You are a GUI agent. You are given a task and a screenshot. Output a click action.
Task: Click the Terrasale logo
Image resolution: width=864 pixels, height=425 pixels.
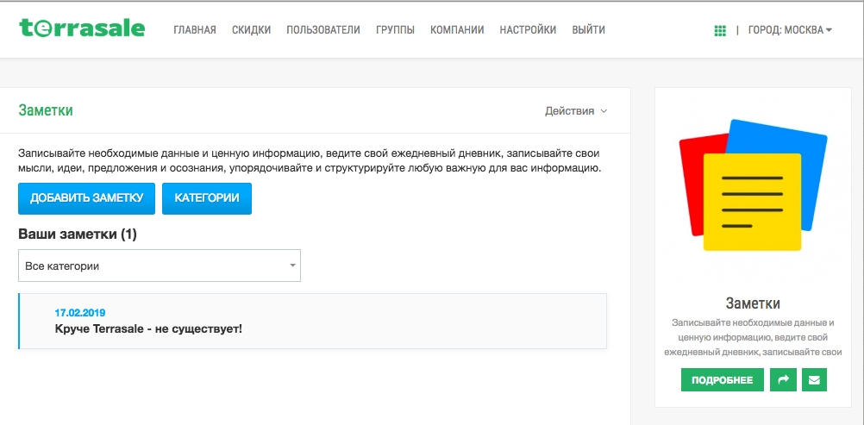coord(82,28)
